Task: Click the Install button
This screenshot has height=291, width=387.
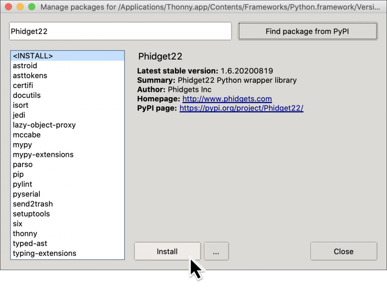Action: tap(167, 251)
